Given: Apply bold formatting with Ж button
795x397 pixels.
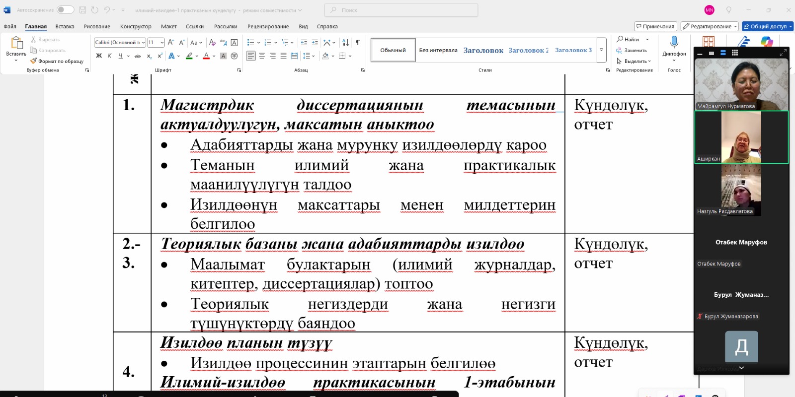Looking at the screenshot, I should [x=99, y=56].
